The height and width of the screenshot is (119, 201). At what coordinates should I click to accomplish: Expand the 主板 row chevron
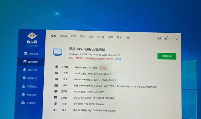click(x=174, y=87)
